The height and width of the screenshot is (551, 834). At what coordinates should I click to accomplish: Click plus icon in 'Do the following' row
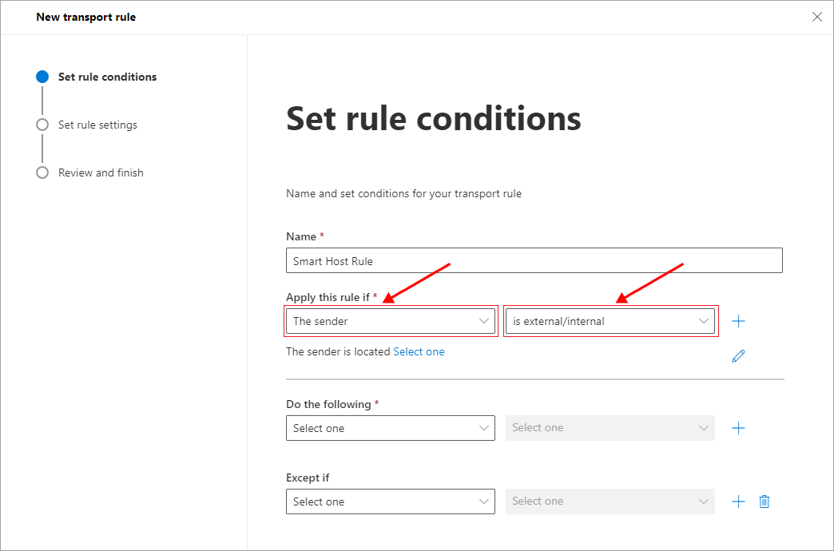(739, 428)
